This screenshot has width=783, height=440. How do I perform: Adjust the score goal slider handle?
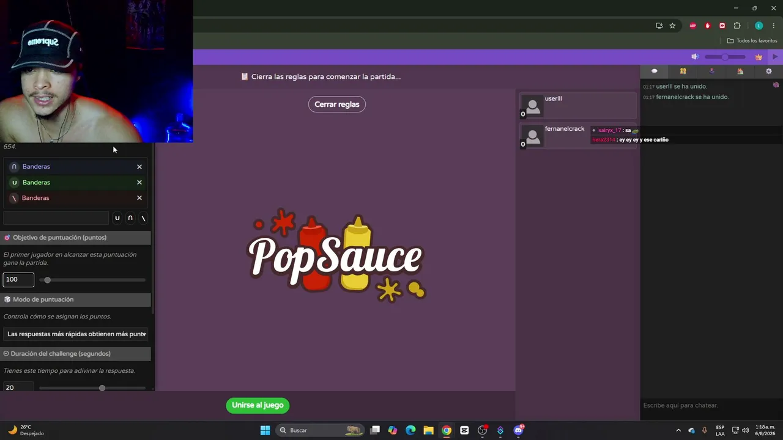[47, 280]
